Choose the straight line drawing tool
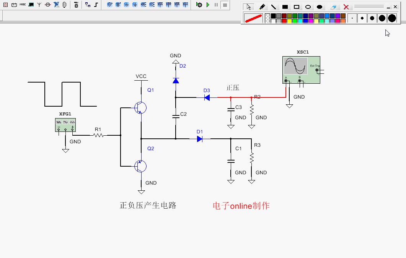This screenshot has height=258, width=406. pos(274,7)
